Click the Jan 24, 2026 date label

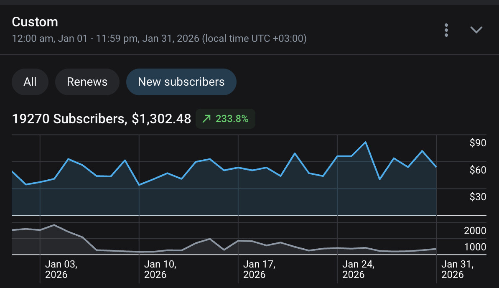[x=358, y=269]
